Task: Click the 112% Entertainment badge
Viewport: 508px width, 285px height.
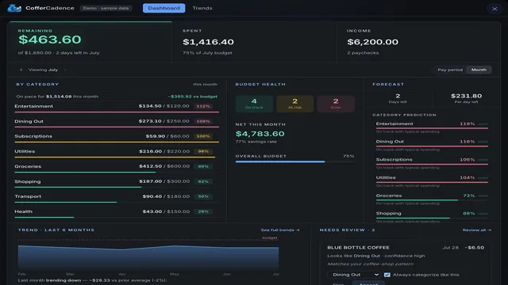Action: pyautogui.click(x=203, y=106)
